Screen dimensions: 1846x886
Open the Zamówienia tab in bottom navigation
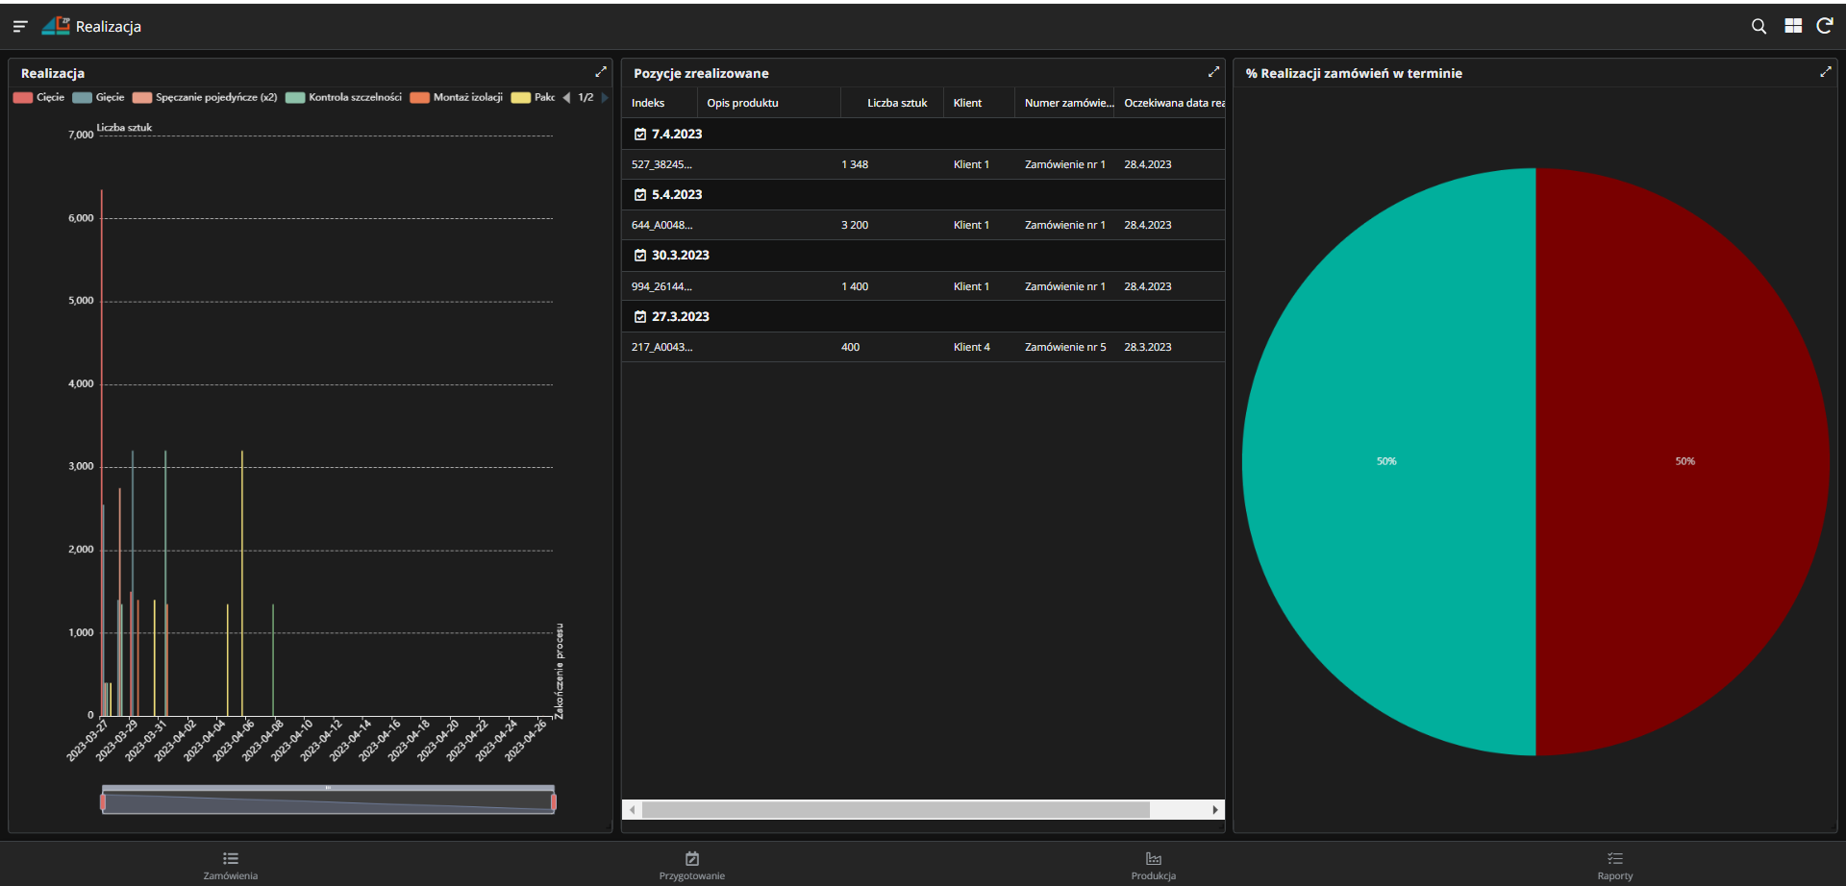[231, 865]
